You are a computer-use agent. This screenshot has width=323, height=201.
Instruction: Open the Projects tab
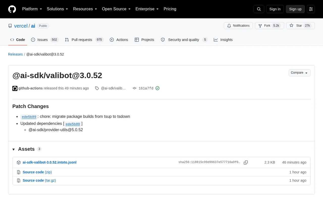click(x=144, y=40)
